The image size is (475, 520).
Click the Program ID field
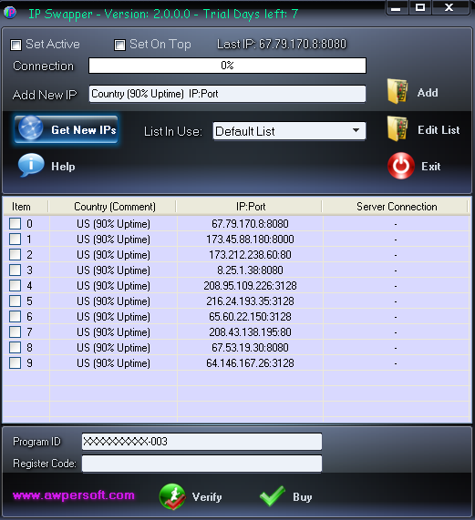point(201,442)
